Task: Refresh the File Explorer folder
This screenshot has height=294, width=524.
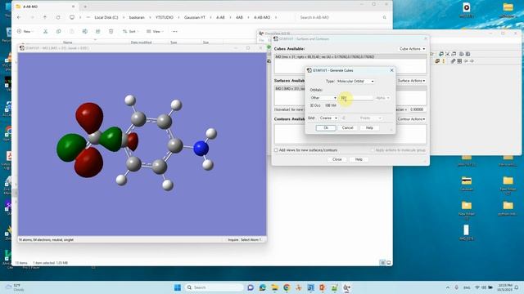Action: coord(58,17)
